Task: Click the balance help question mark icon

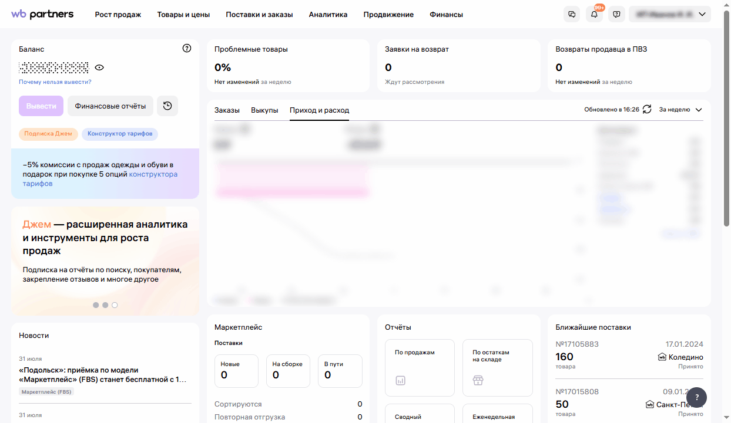Action: (x=187, y=49)
